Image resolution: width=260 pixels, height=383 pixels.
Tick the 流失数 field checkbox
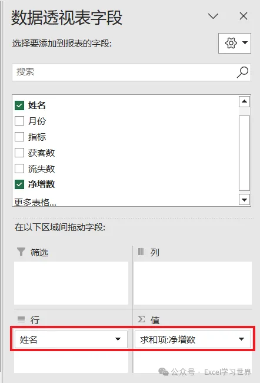click(x=19, y=169)
